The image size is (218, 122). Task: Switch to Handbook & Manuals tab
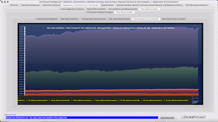(30, 5)
